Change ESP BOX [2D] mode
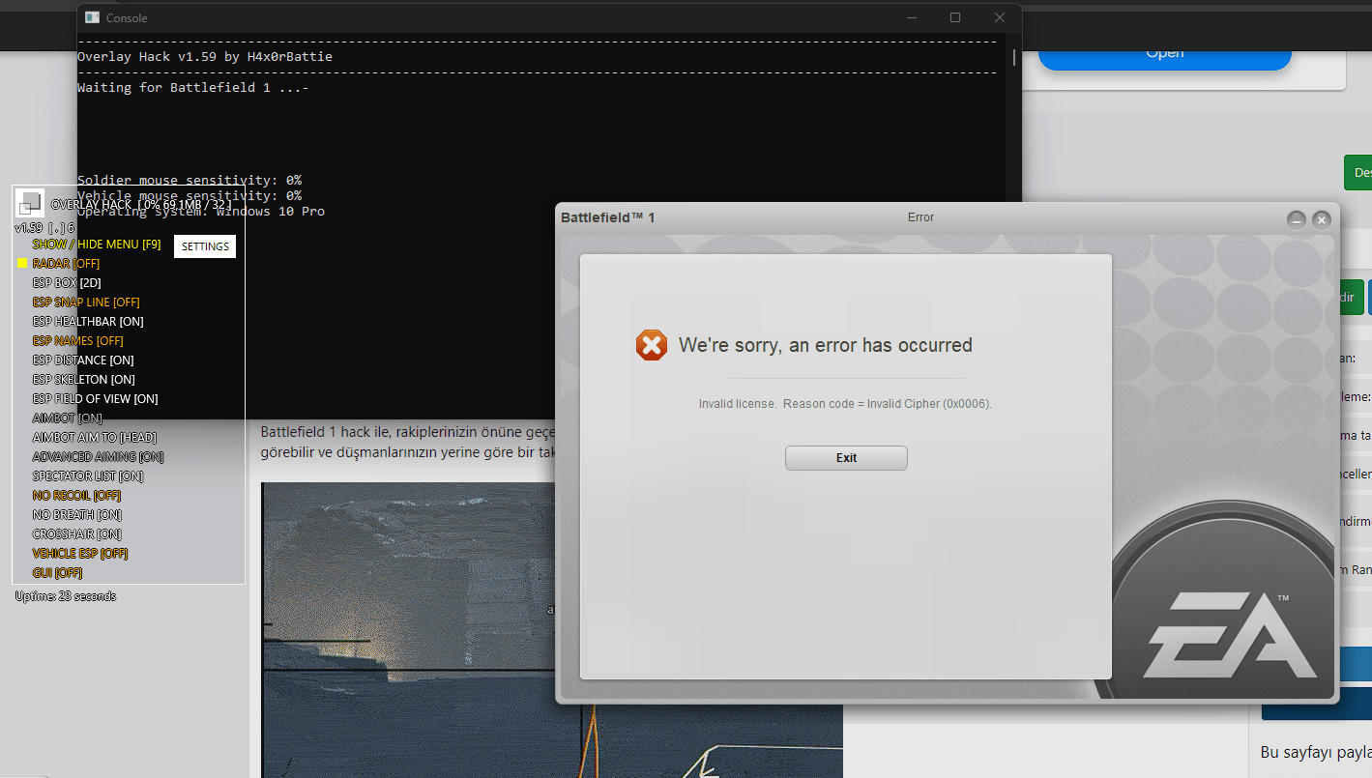This screenshot has height=778, width=1372. (67, 282)
